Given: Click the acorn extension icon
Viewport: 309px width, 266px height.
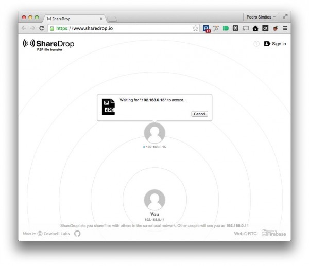Looking at the screenshot, I should 276,28.
